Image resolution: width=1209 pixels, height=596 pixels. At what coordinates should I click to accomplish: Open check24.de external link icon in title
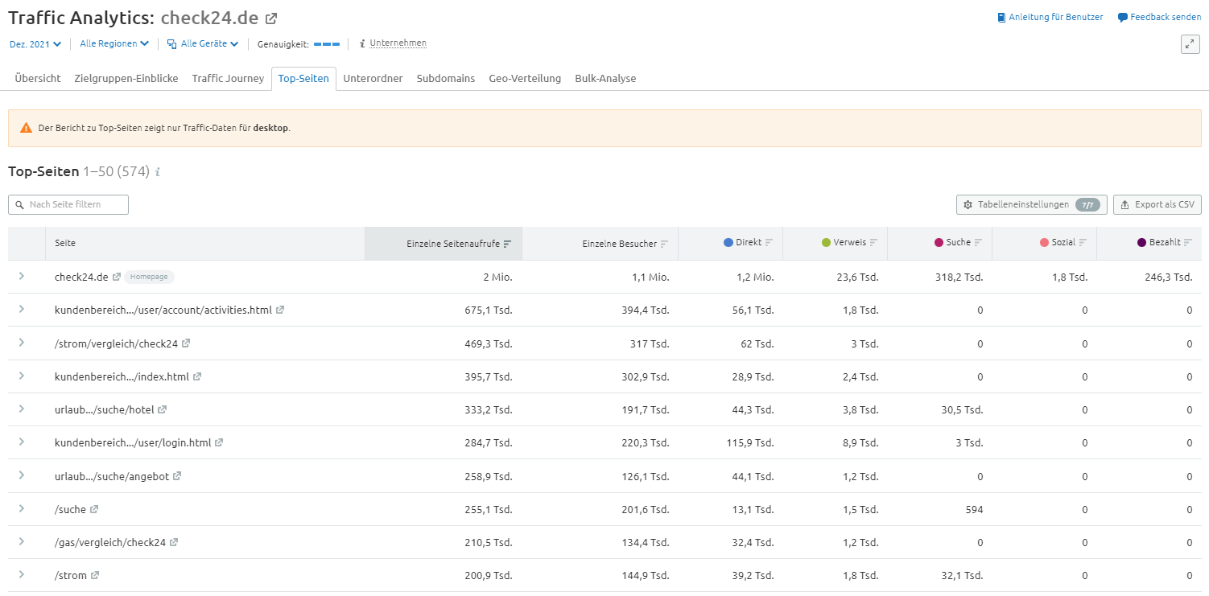[x=271, y=18]
